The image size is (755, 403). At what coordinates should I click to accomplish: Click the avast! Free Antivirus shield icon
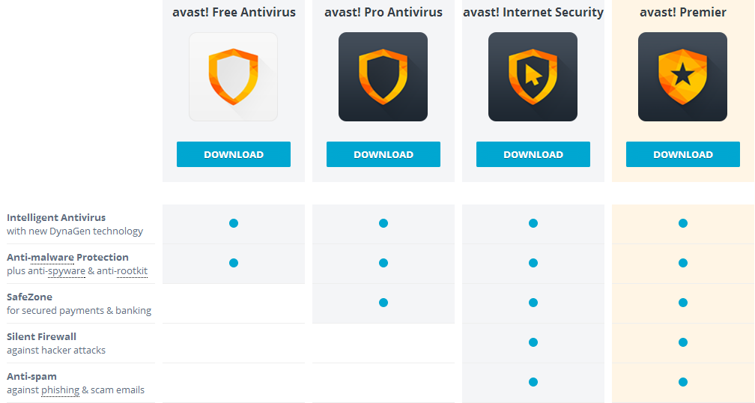pos(233,76)
